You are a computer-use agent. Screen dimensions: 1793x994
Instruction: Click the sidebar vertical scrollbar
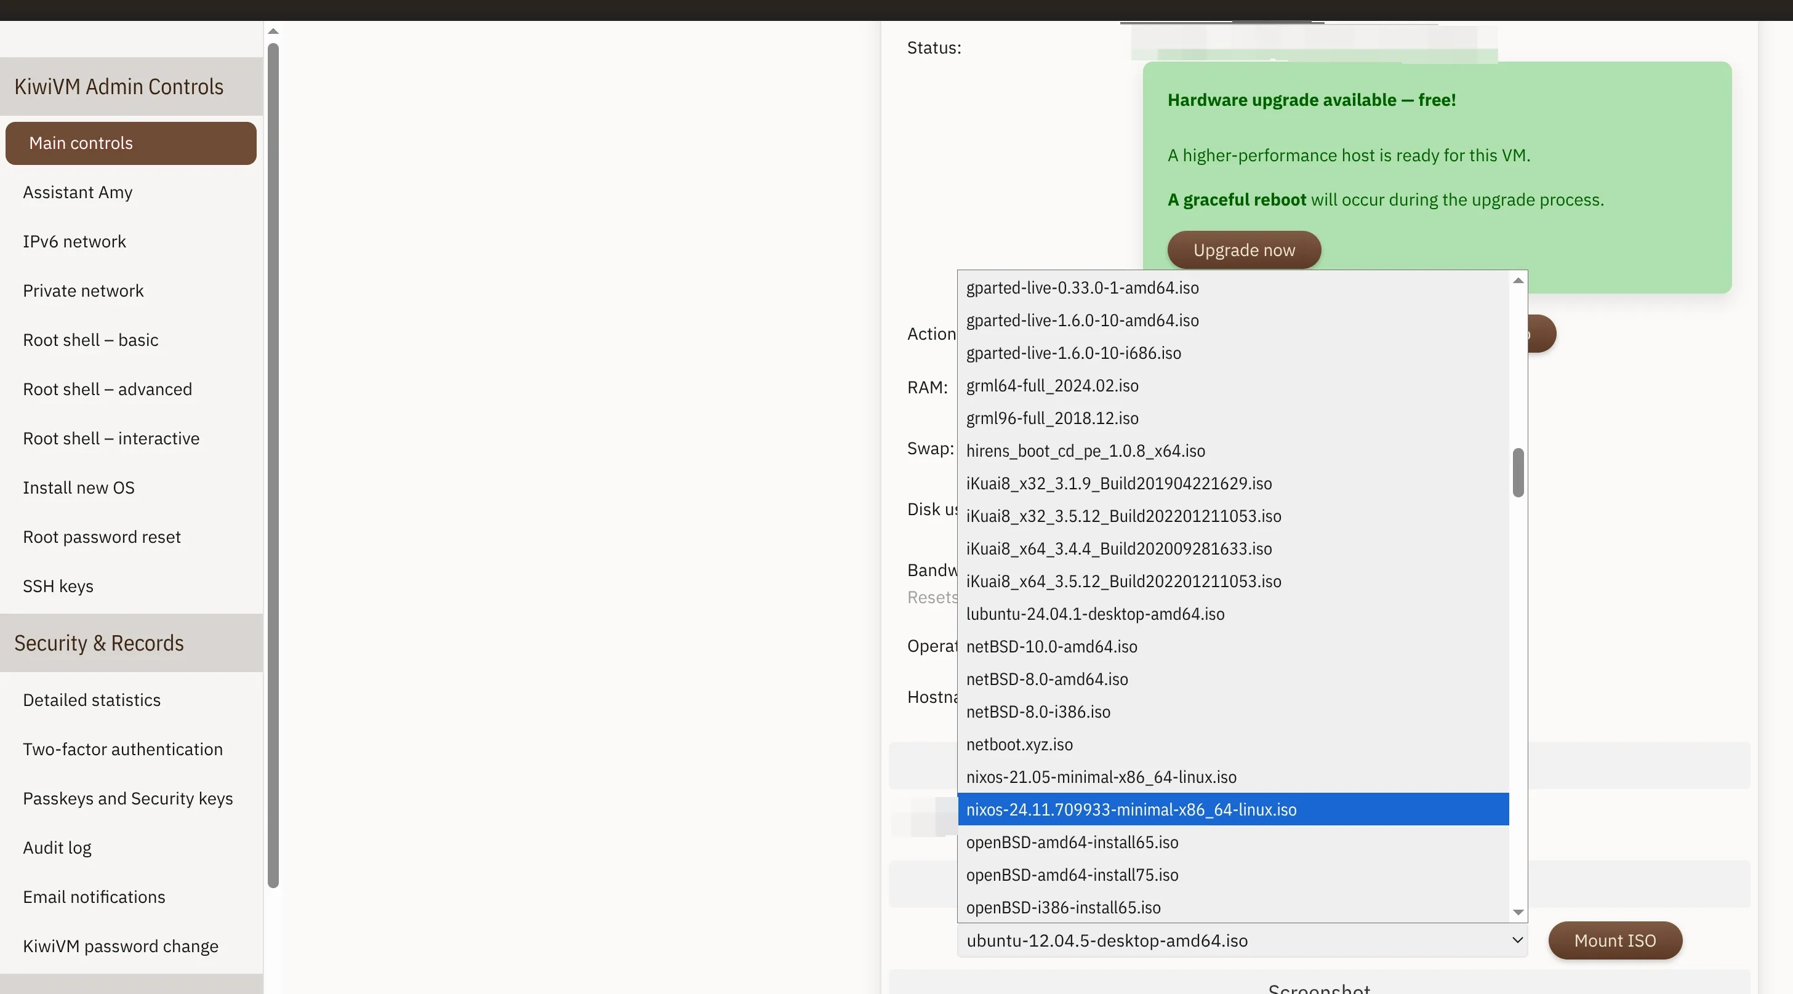[x=273, y=465]
